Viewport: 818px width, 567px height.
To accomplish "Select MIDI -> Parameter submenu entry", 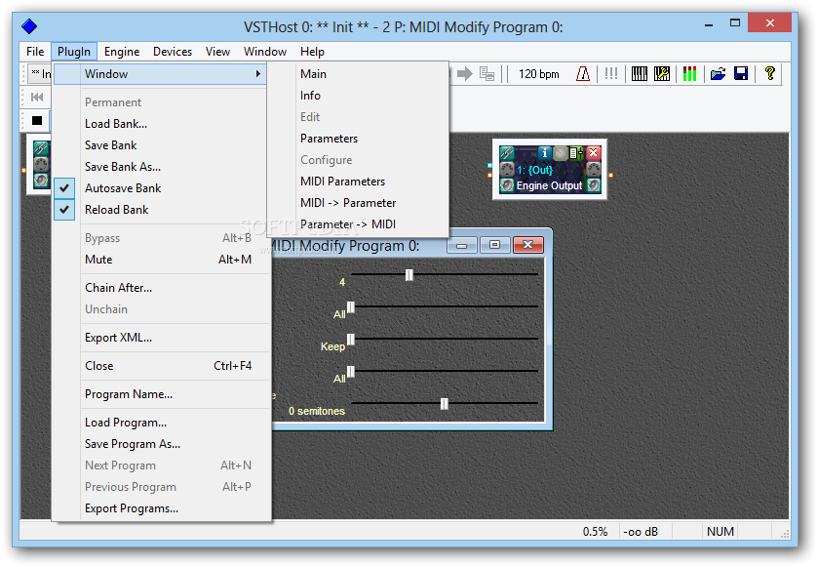I will 358,203.
